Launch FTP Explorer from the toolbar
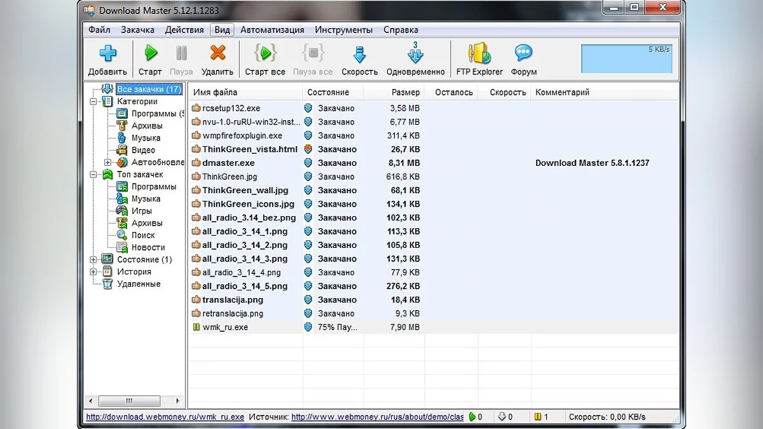The width and height of the screenshot is (763, 429). [479, 53]
